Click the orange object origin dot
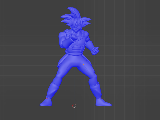 tap(83, 64)
